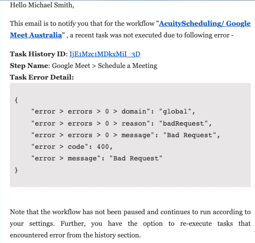This screenshot has width=255, height=243.
Task: Click the closing curly brace in error block
Action: click(16, 170)
